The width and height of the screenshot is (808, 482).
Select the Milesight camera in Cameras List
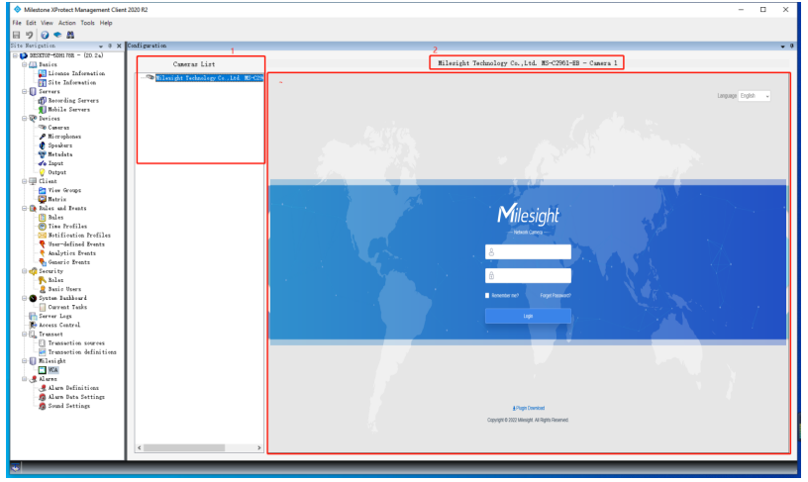209,78
